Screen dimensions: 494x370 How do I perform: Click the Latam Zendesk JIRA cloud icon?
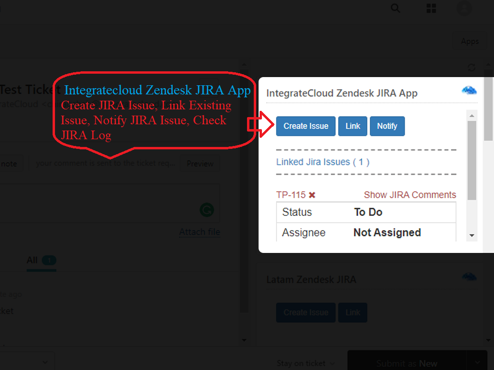469,277
